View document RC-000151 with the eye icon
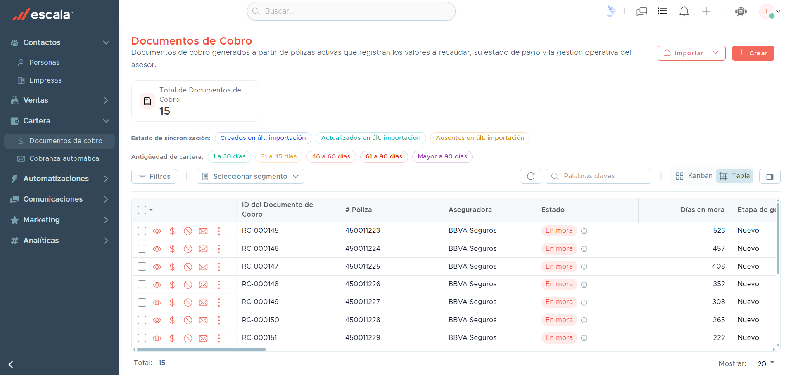This screenshot has height=375, width=793. coord(157,338)
